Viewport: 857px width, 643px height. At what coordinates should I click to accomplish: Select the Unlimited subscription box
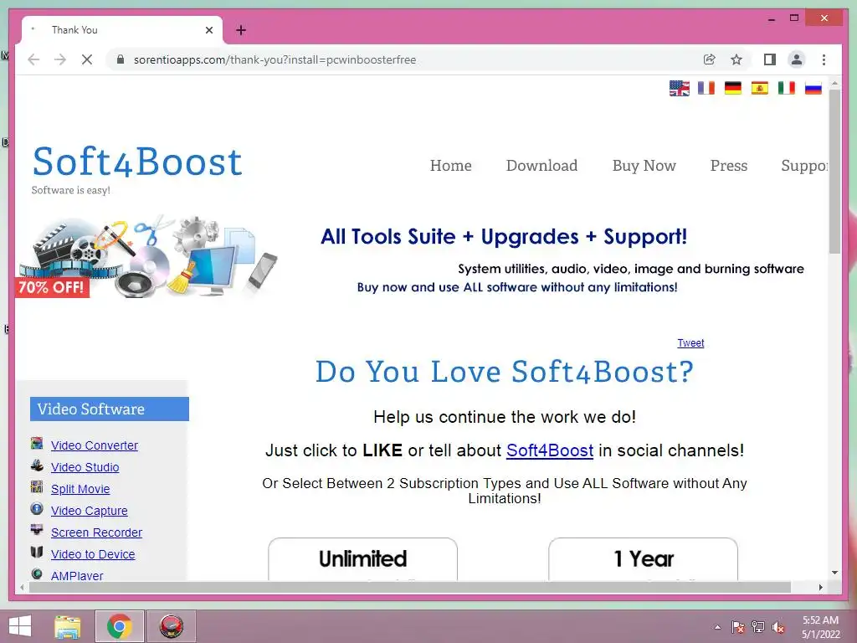point(362,558)
